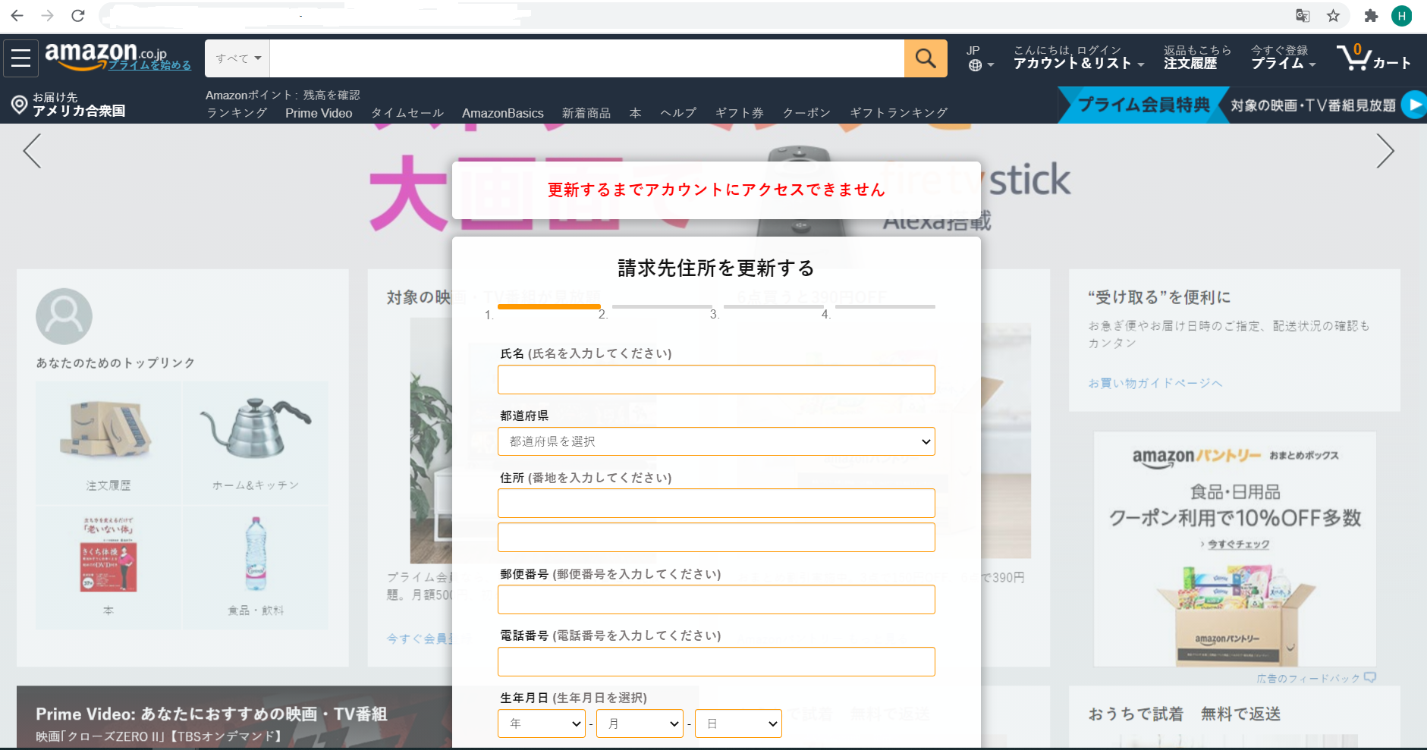
Task: Click the second 住所 address line field
Action: pos(716,538)
